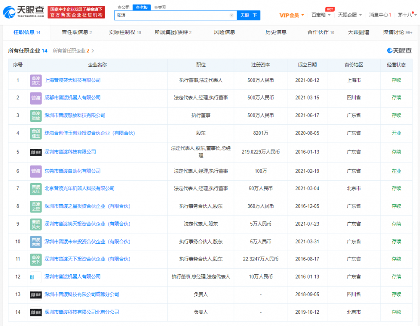Open the 曾任职信息 tab
Screen dimensions: 420x326
[76, 32]
